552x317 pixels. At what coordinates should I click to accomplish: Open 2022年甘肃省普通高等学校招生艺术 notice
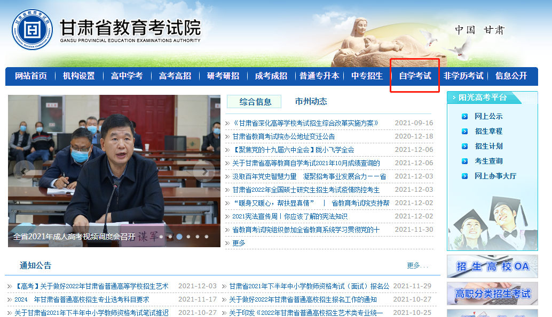pos(91,287)
